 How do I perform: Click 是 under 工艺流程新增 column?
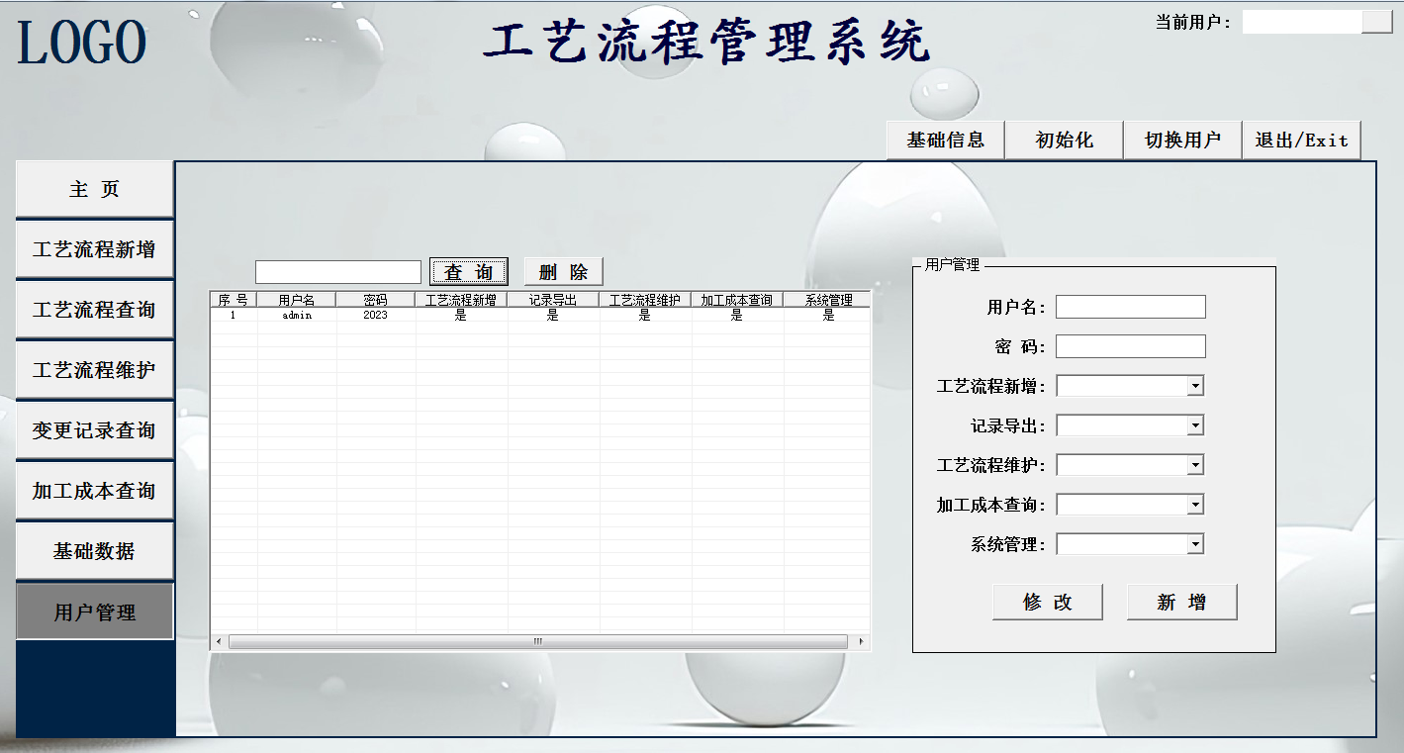[461, 316]
